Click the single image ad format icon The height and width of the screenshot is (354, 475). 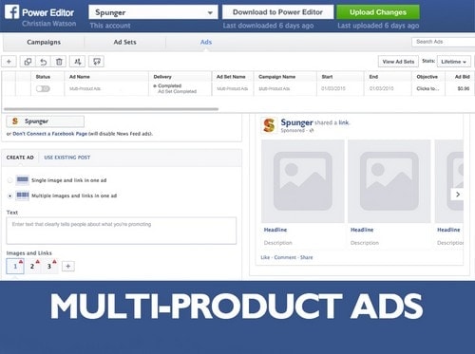(x=23, y=180)
